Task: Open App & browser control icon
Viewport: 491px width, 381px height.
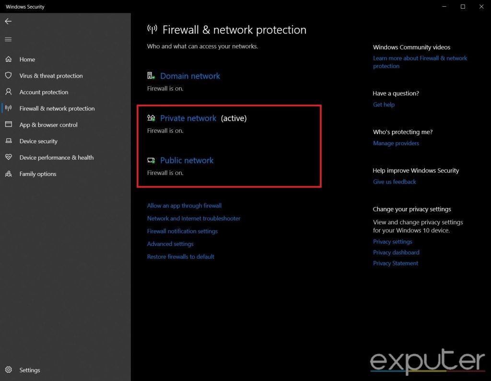Action: (10, 125)
